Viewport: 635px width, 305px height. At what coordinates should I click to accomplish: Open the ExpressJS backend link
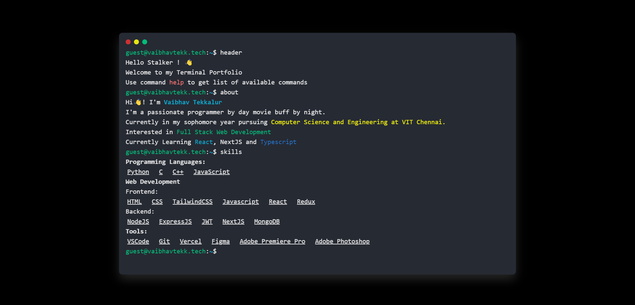click(x=175, y=222)
